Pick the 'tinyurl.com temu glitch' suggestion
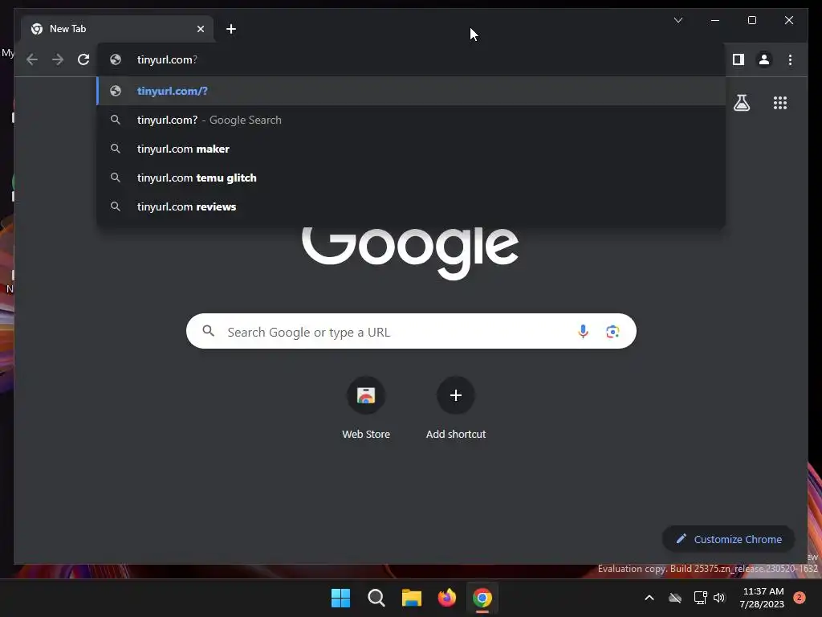The image size is (822, 617). [411, 178]
